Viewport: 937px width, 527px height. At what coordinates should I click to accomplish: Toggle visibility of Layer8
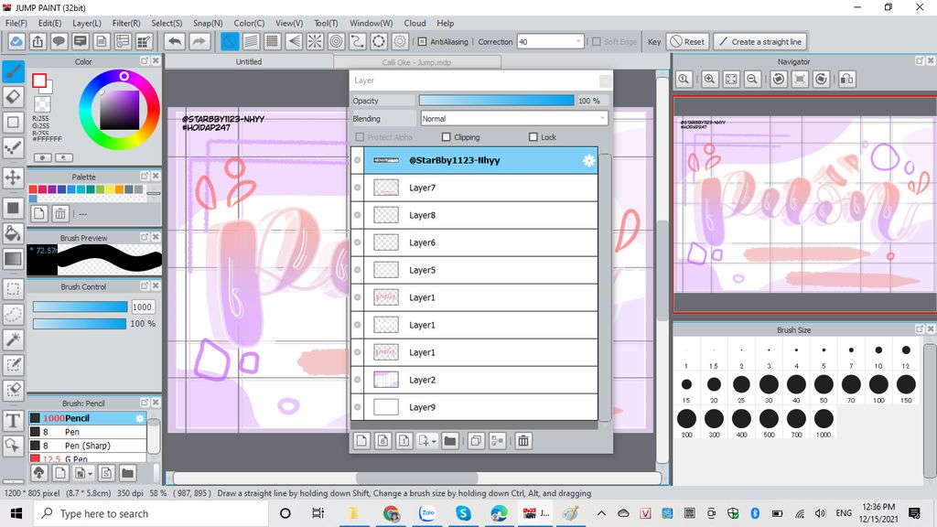tap(358, 215)
